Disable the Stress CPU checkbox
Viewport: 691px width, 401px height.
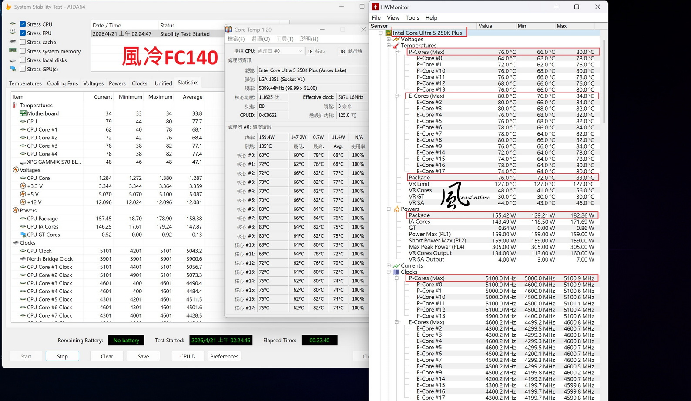[23, 24]
